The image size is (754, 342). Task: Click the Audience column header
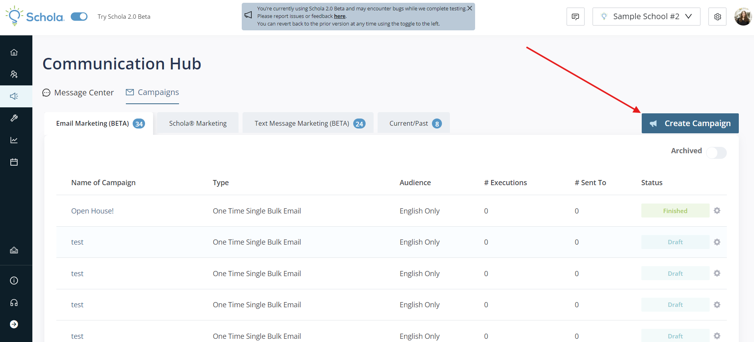pos(415,182)
